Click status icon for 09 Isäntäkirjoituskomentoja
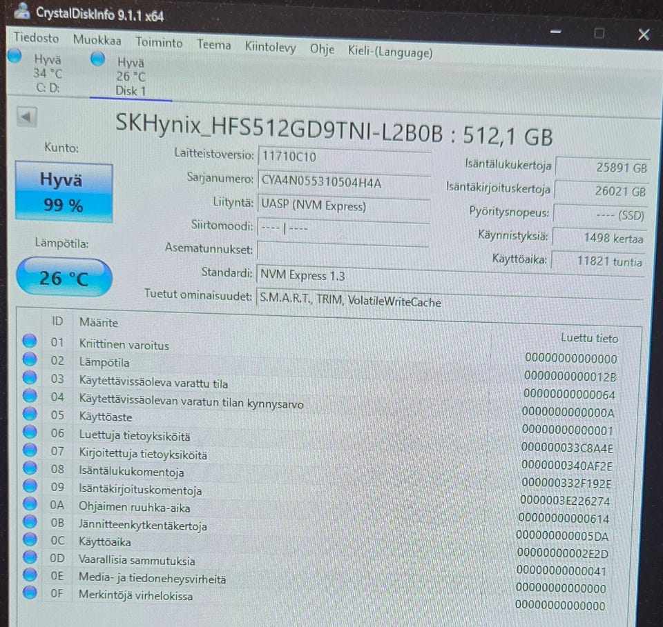Screen dimensions: 663x627 pos(30,486)
